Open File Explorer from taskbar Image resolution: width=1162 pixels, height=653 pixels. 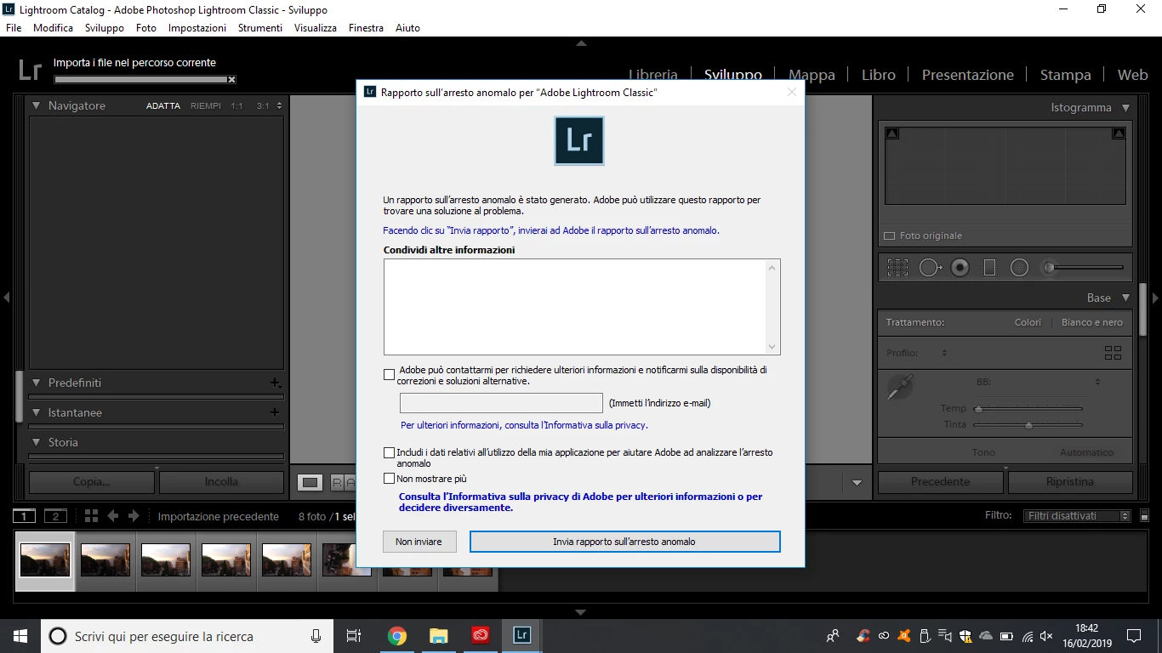point(438,636)
